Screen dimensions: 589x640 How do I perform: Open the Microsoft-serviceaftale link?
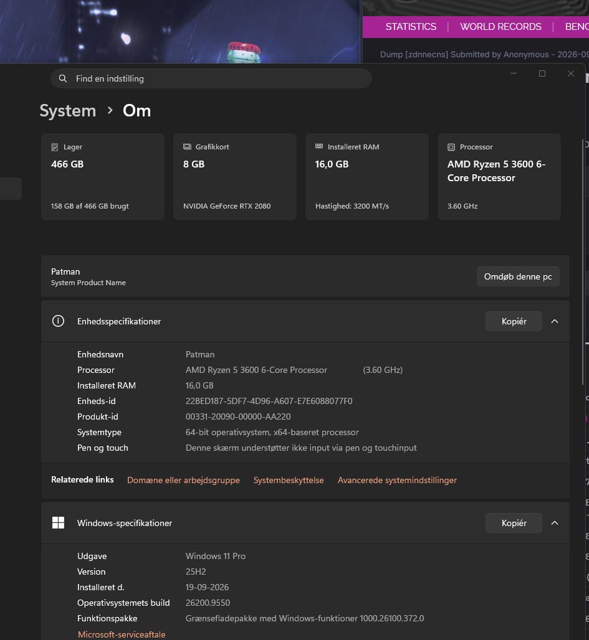(122, 634)
